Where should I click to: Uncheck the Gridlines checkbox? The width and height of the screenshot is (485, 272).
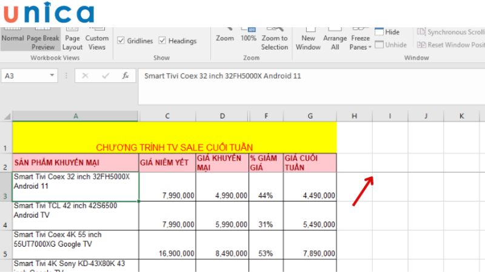pyautogui.click(x=121, y=40)
